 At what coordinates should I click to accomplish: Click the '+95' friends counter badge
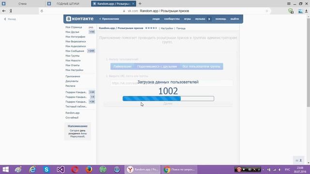coord(92,32)
